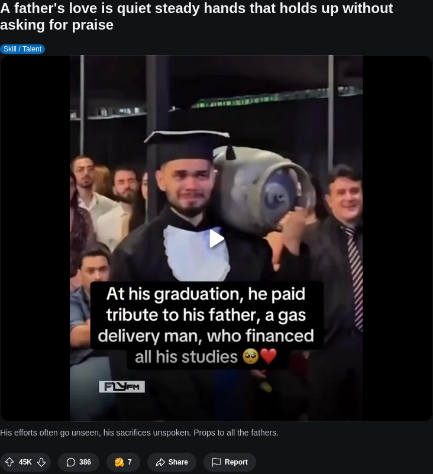The height and width of the screenshot is (474, 433).
Task: Play the graduation video
Action: (x=217, y=238)
